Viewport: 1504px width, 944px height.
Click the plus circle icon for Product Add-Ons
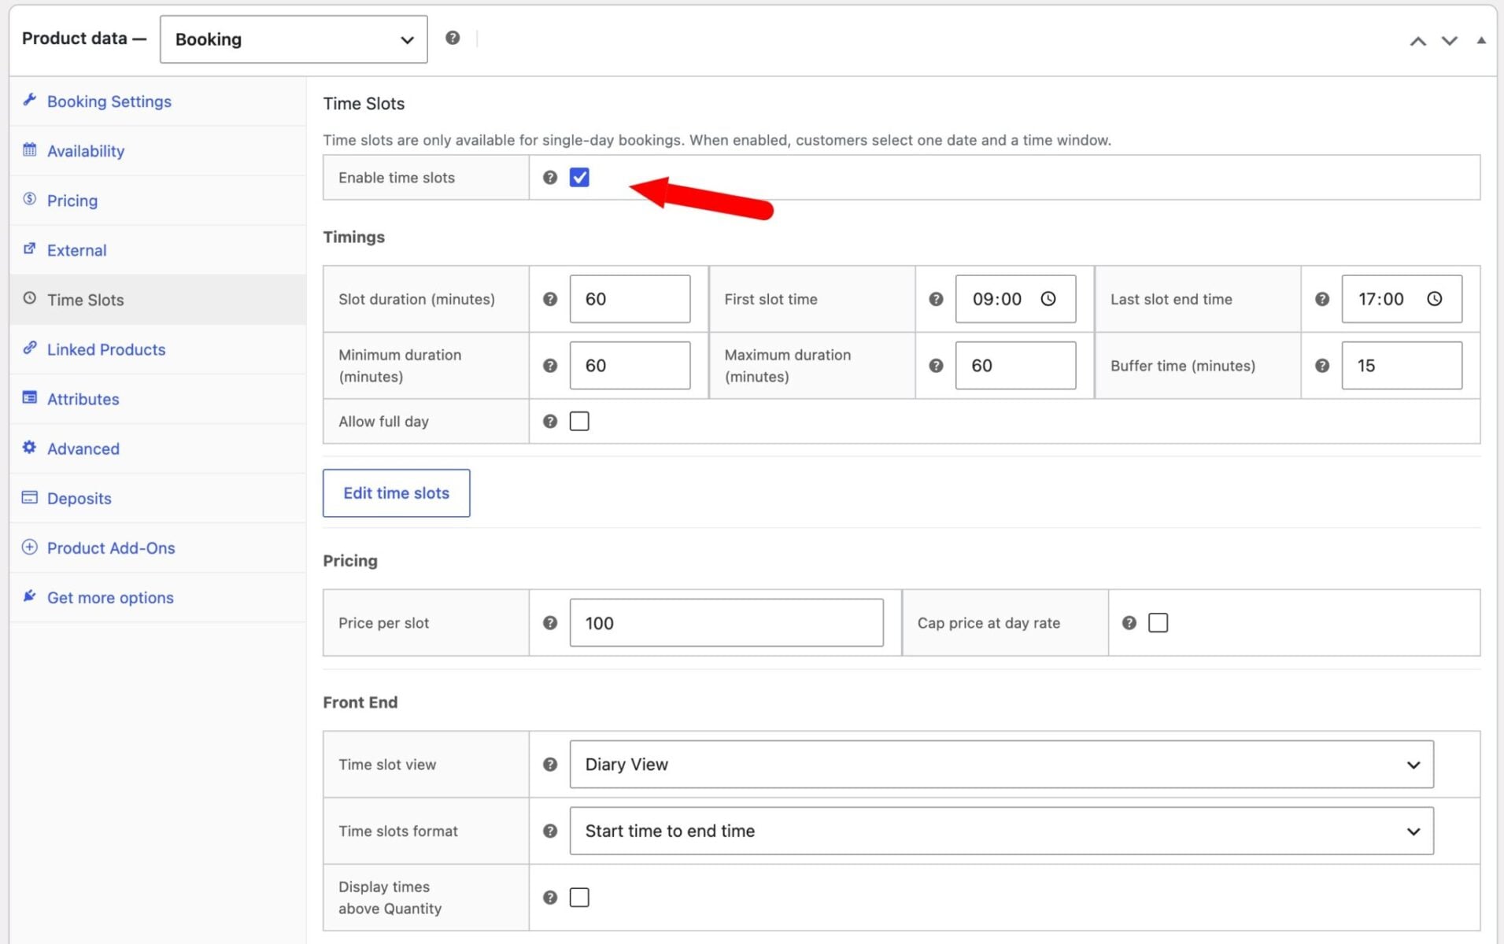coord(30,547)
